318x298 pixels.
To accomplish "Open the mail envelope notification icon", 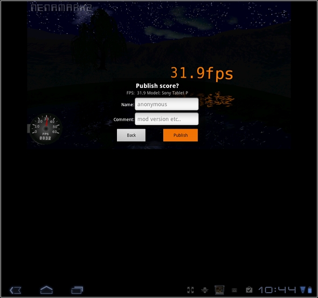I will tap(234, 290).
